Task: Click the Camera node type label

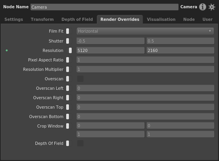Action: [x=189, y=7]
